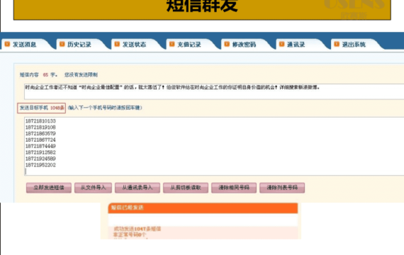Click orange icon beside 通讯录
The width and height of the screenshot is (404, 255).
click(281, 45)
